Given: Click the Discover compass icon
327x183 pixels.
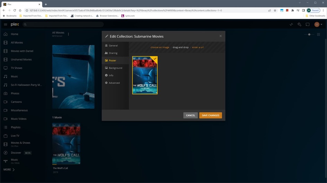Looking at the screenshot, I should pos(6,153).
